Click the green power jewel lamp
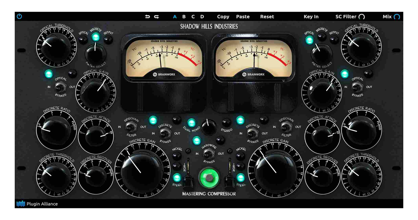 (x=209, y=178)
